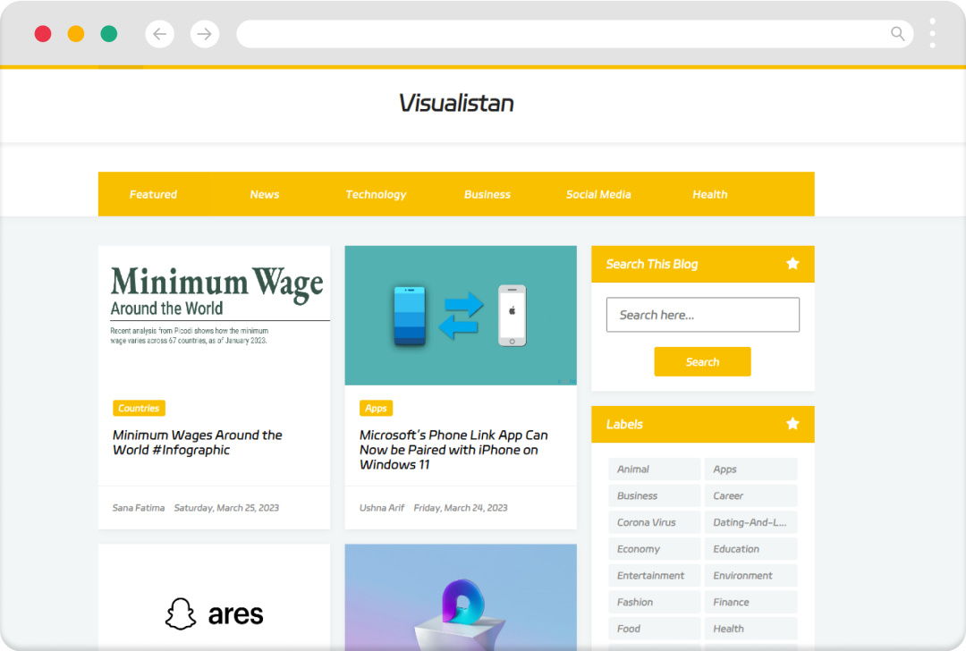Select the Dating-And-L... label
Screen dimensions: 966x651
(x=750, y=521)
